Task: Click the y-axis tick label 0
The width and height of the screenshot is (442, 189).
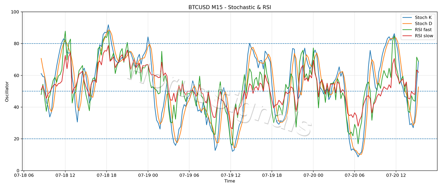Action: point(18,171)
